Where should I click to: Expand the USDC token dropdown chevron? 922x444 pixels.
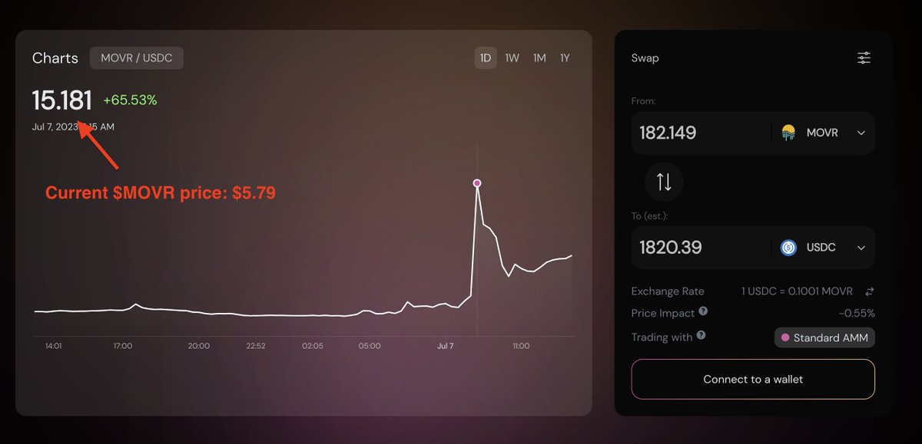point(861,248)
